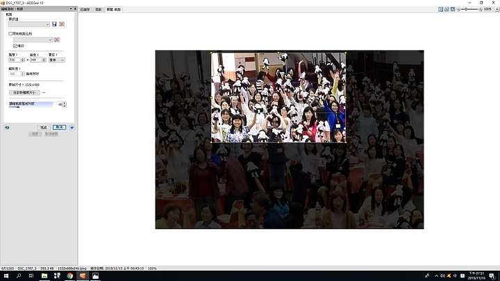Click the help icon beside the Cancel button
Screen dimensions: 500x281
(72, 128)
